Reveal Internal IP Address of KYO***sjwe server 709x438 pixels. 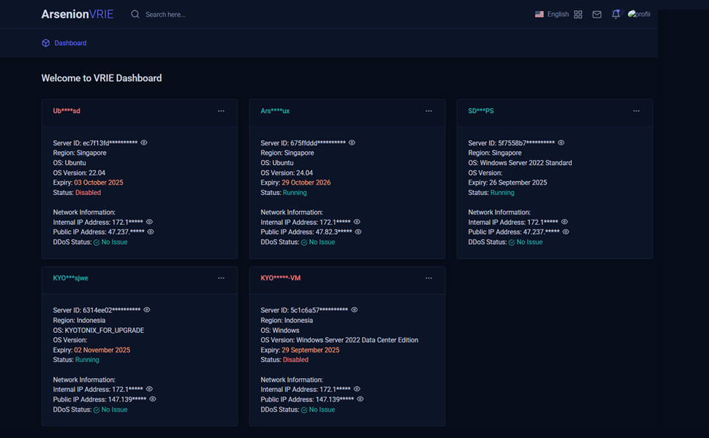pyautogui.click(x=149, y=390)
